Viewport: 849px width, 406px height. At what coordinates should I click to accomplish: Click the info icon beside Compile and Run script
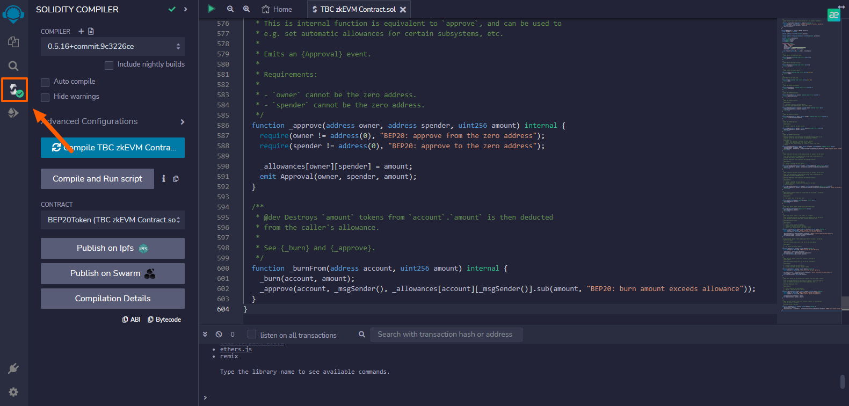164,179
